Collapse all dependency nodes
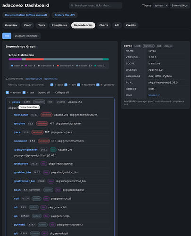Screen dimensions: 191x236 click(62, 93)
